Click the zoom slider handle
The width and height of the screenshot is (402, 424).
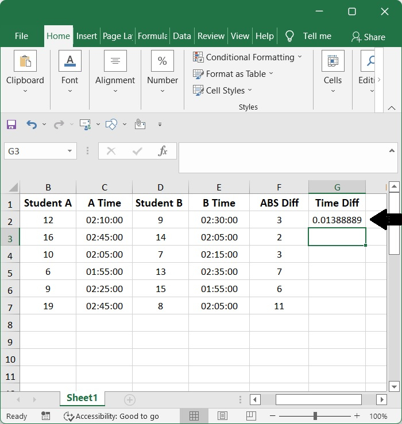[x=315, y=416]
